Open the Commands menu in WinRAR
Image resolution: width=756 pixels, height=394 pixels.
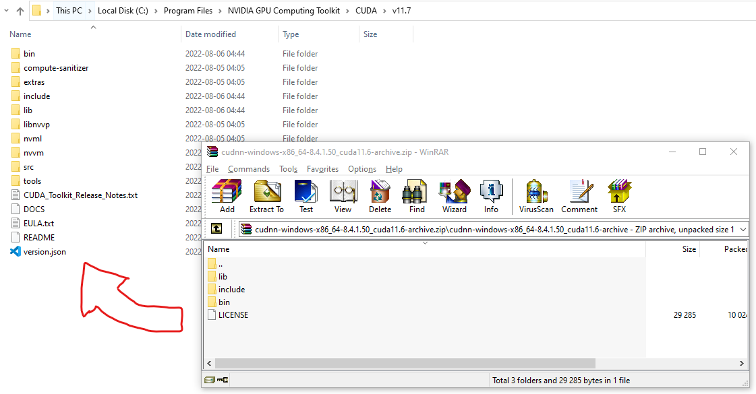click(249, 169)
